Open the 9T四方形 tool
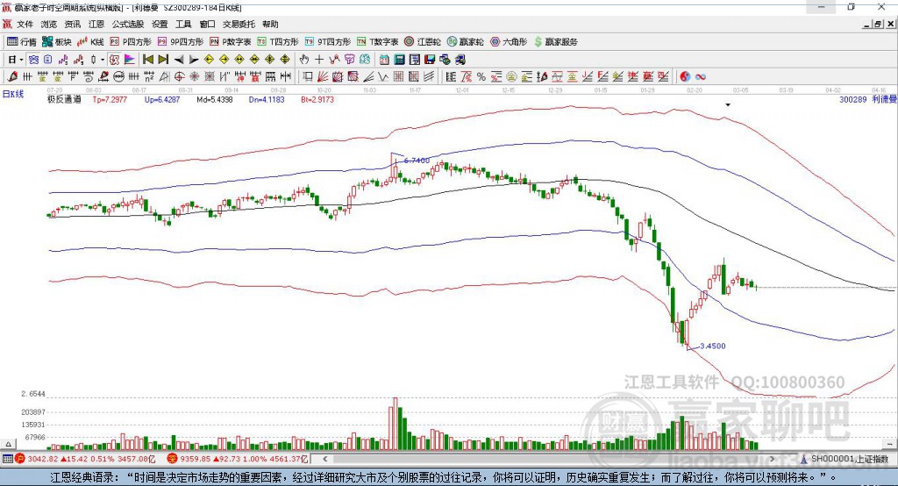This screenshot has height=486, width=898. 328,42
